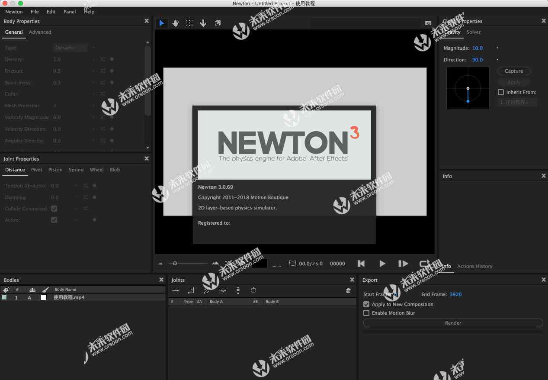Click the Bounciness randomize icon
The width and height of the screenshot is (548, 380).
pyautogui.click(x=103, y=83)
